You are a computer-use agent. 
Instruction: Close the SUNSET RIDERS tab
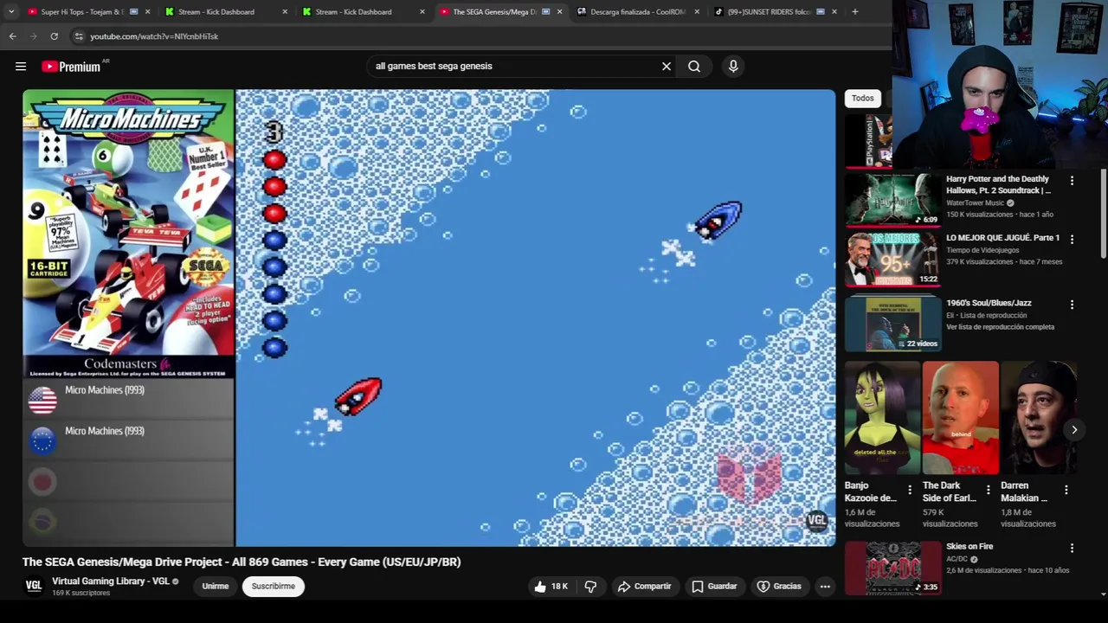(834, 11)
